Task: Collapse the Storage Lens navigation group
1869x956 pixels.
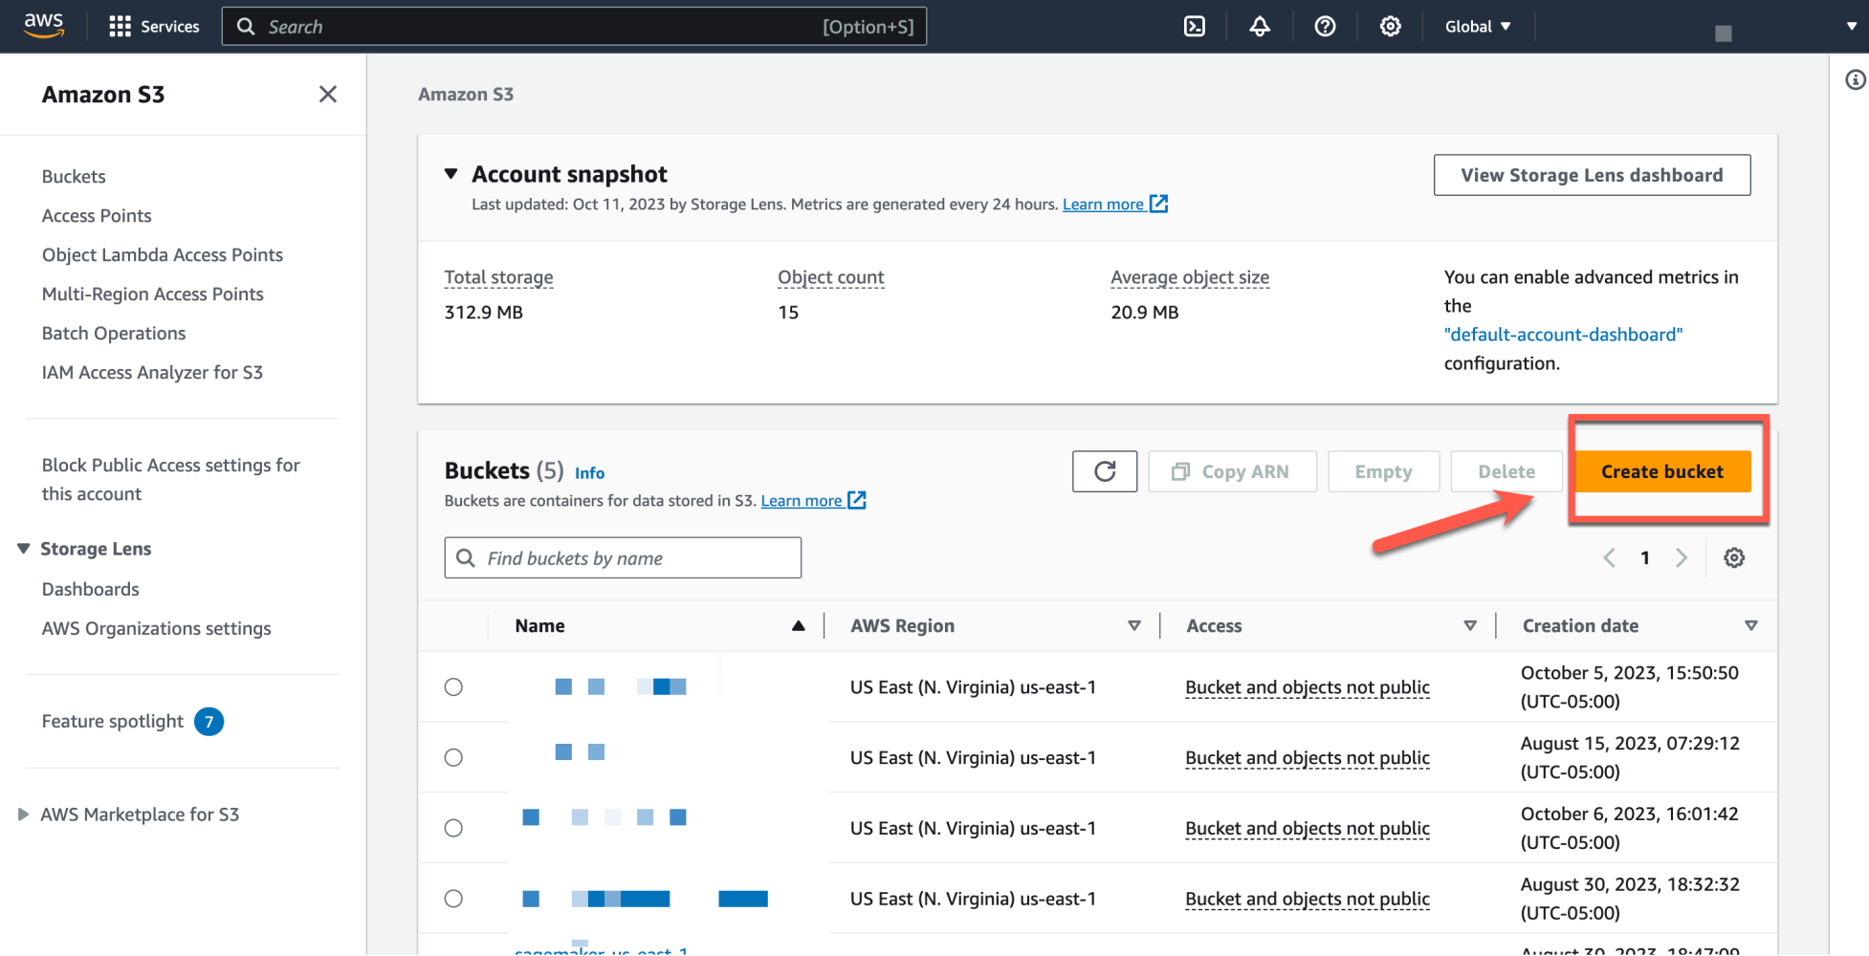Action: point(24,549)
